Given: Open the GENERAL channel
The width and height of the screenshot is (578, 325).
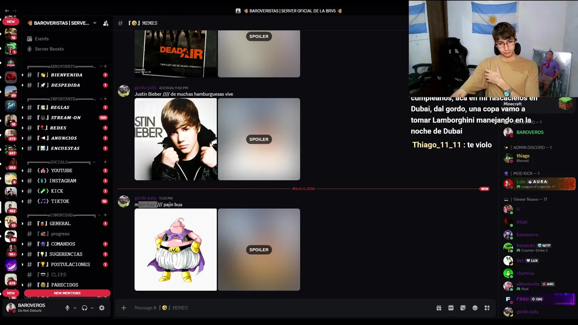Looking at the screenshot, I should pyautogui.click(x=67, y=223).
